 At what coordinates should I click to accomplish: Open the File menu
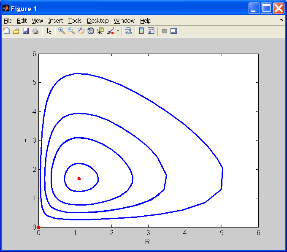click(x=8, y=21)
